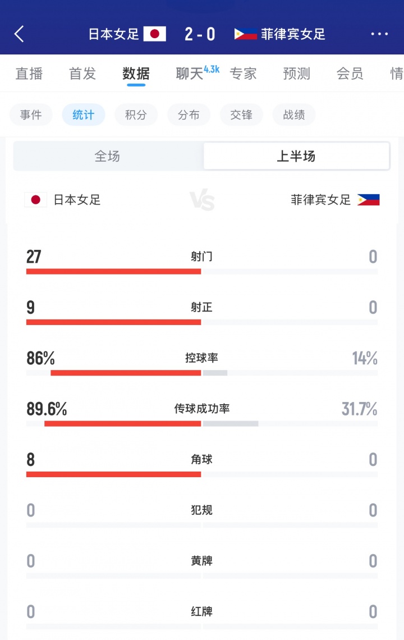Tap the back arrow icon

pyautogui.click(x=19, y=34)
